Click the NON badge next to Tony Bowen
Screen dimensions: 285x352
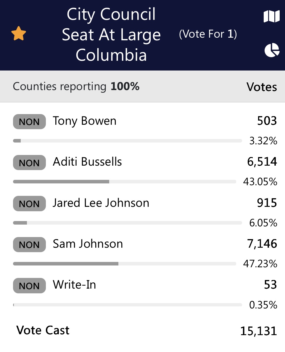29,121
